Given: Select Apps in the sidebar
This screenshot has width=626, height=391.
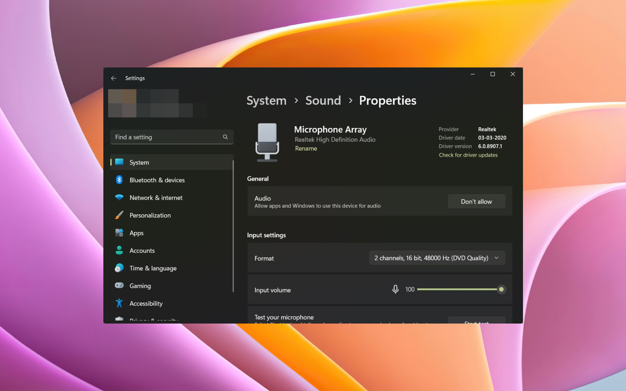Looking at the screenshot, I should [172, 233].
